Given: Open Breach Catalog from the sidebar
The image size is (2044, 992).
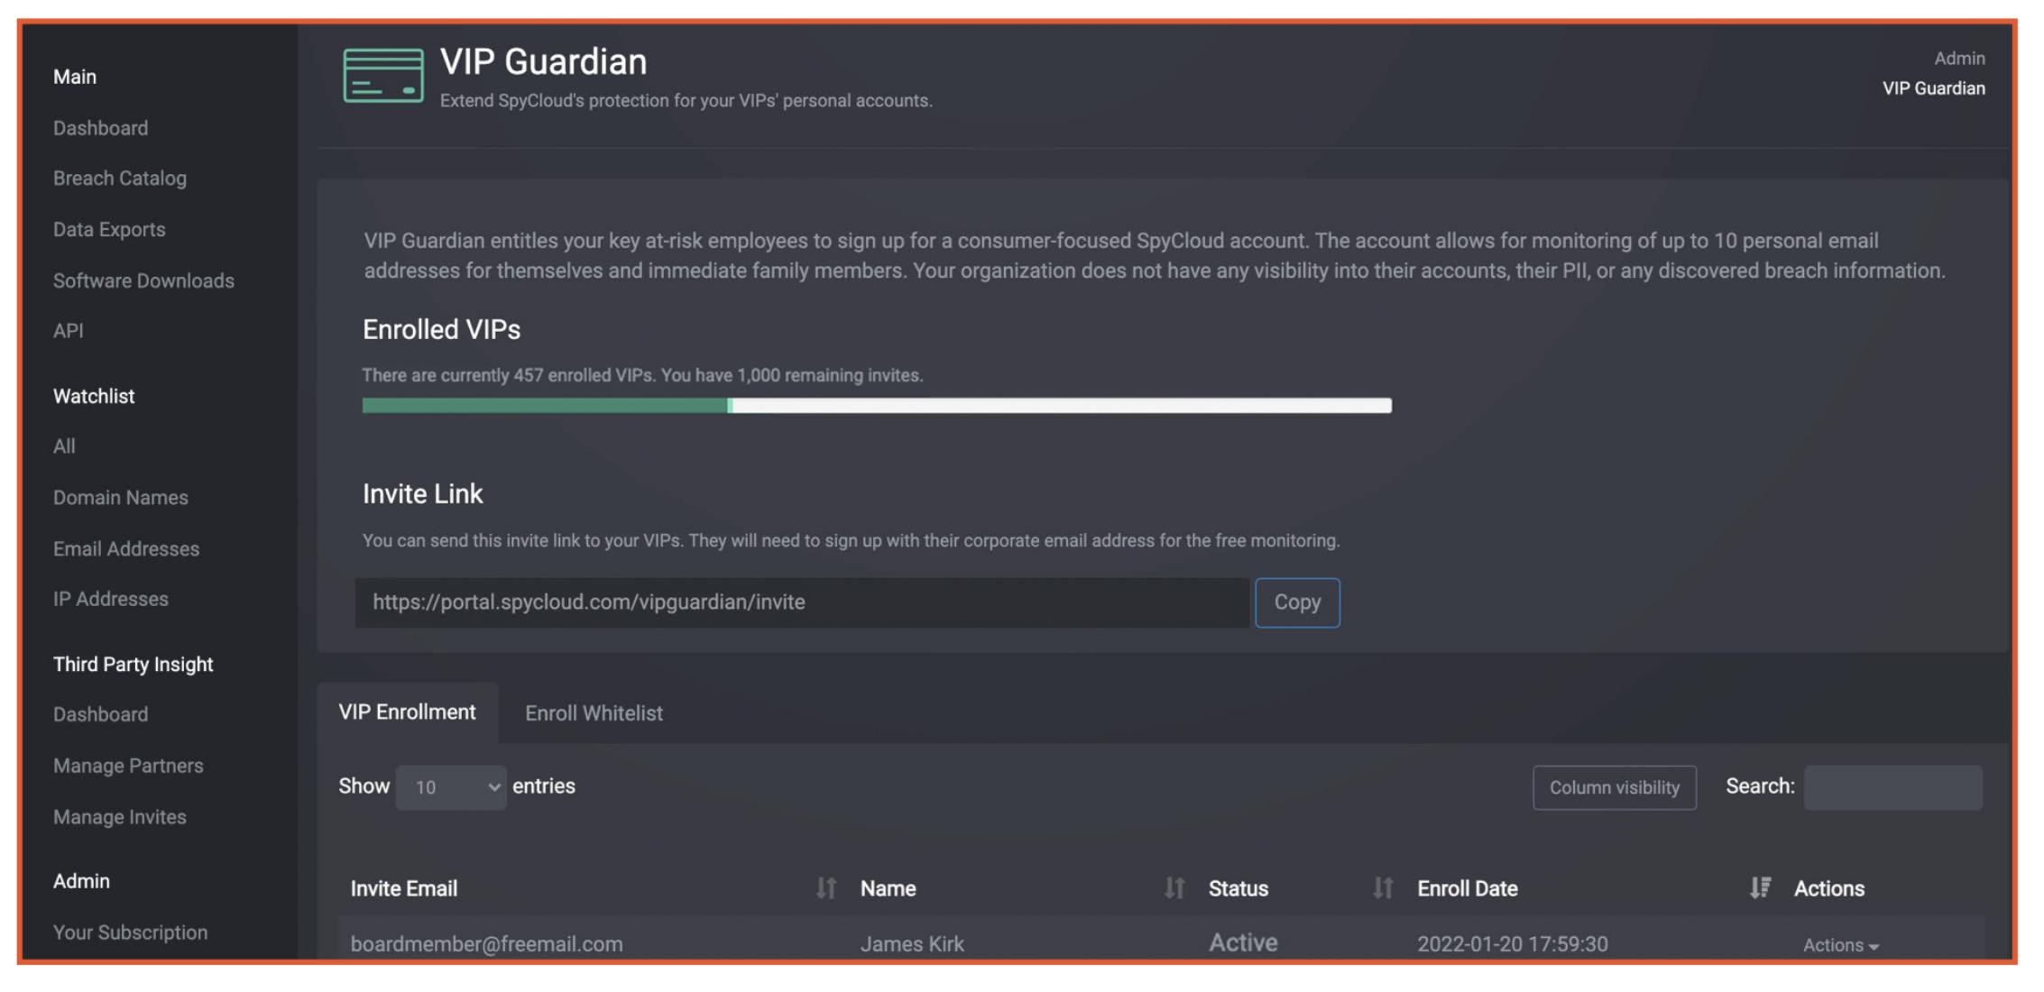Looking at the screenshot, I should click(120, 179).
